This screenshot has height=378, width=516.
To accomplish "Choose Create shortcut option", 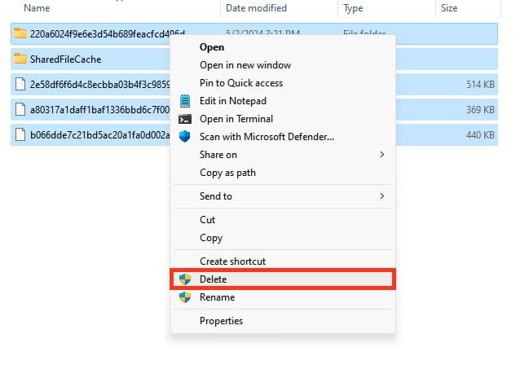I will pyautogui.click(x=232, y=262).
